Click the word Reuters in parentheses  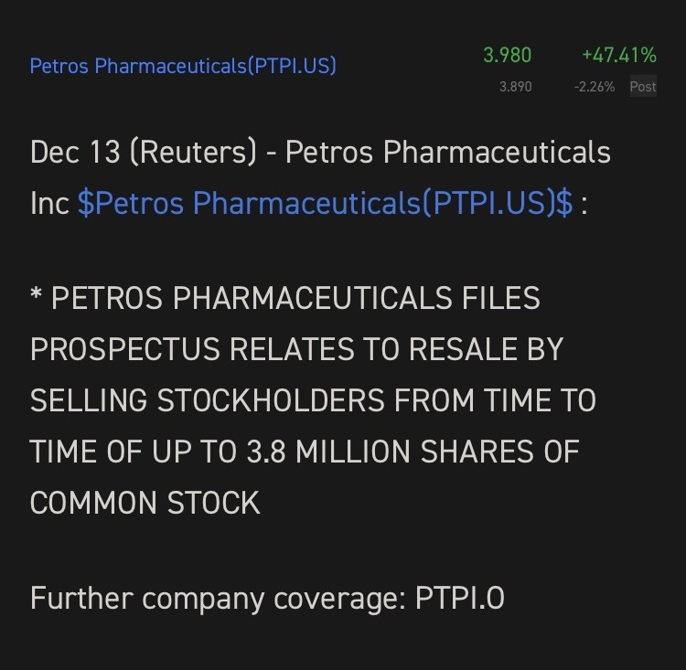click(193, 153)
